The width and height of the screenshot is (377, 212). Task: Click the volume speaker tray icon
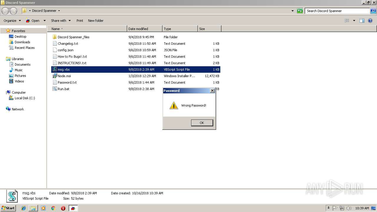pyautogui.click(x=349, y=208)
